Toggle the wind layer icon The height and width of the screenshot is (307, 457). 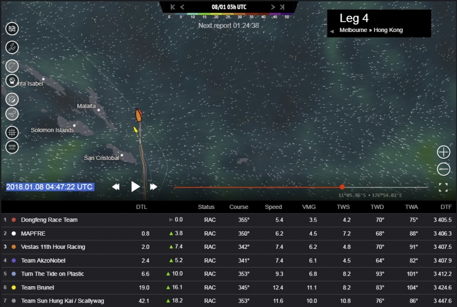(x=12, y=114)
